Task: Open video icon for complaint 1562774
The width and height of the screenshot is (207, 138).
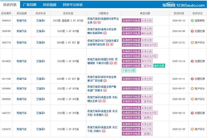Action: click(111, 44)
